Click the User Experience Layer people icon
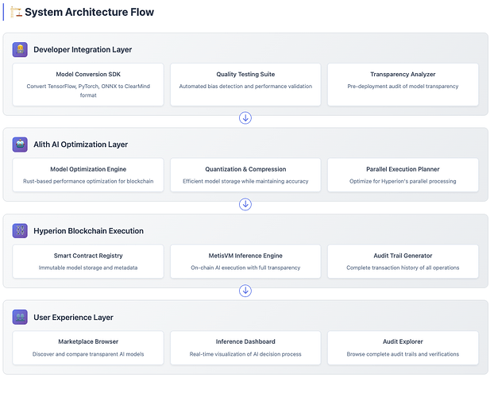This screenshot has height=397, width=494. click(20, 317)
